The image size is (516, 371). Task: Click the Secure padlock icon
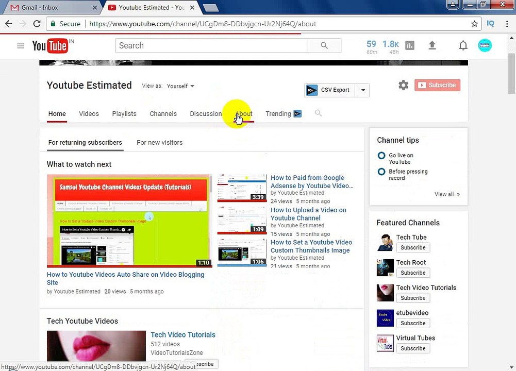(53, 24)
